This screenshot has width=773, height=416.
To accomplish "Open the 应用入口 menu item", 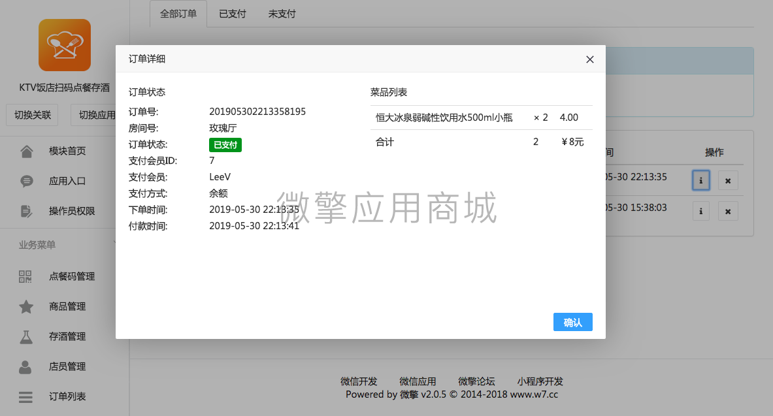I will click(x=67, y=182).
